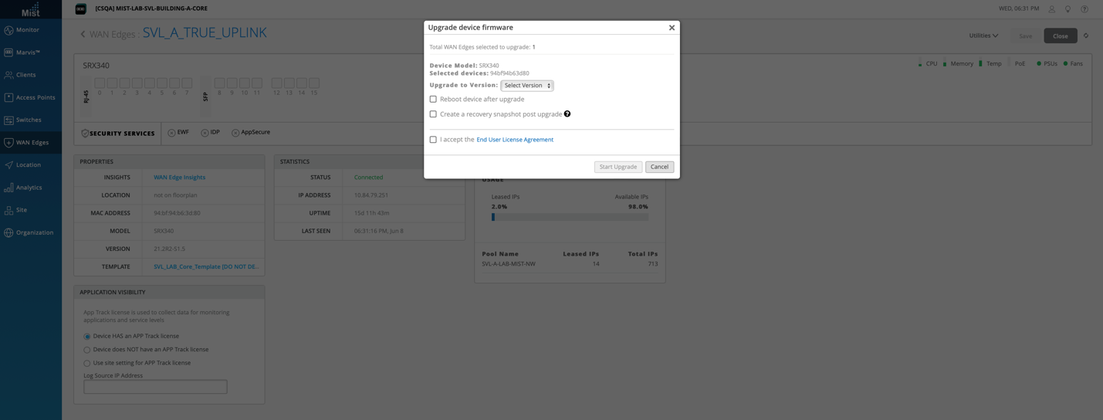Click the back arrow before WAN Edges
Screen dimensions: 1103x420
83,34
